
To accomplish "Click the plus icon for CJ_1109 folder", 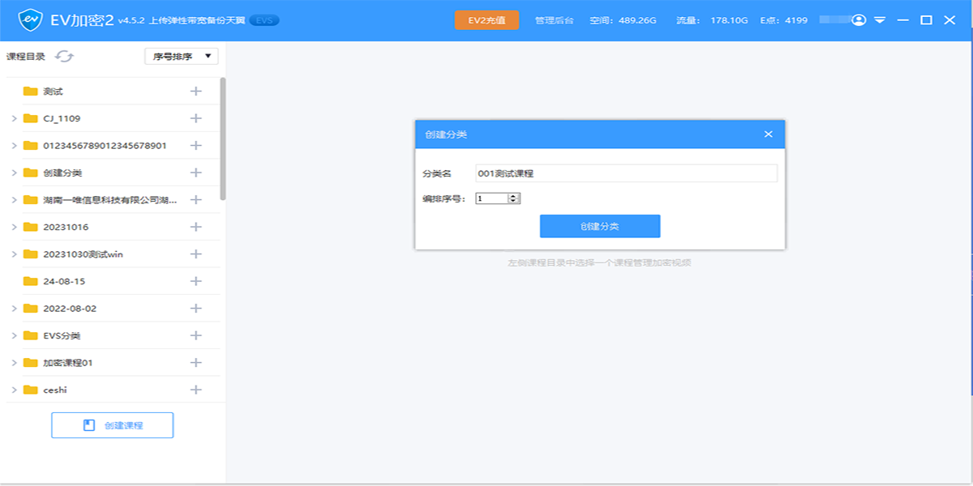I will coord(195,118).
